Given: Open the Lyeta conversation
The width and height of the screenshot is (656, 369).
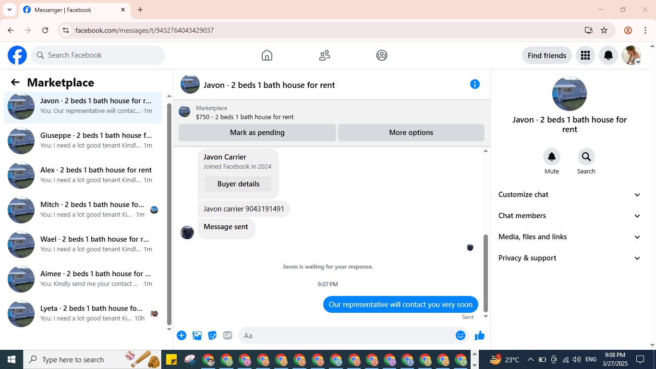Looking at the screenshot, I should [83, 313].
